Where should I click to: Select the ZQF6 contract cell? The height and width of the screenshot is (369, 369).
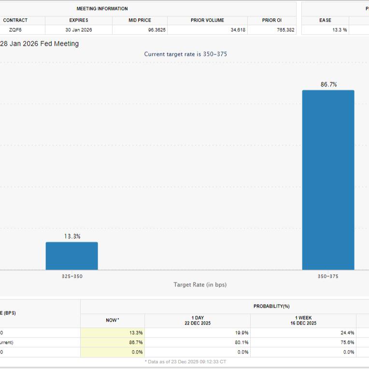[15, 30]
